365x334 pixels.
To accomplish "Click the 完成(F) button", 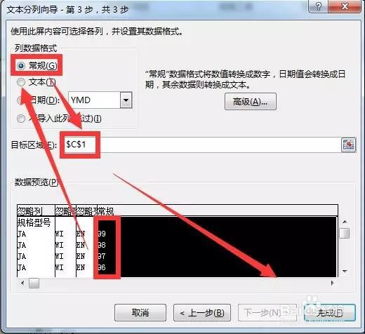I will (330, 312).
